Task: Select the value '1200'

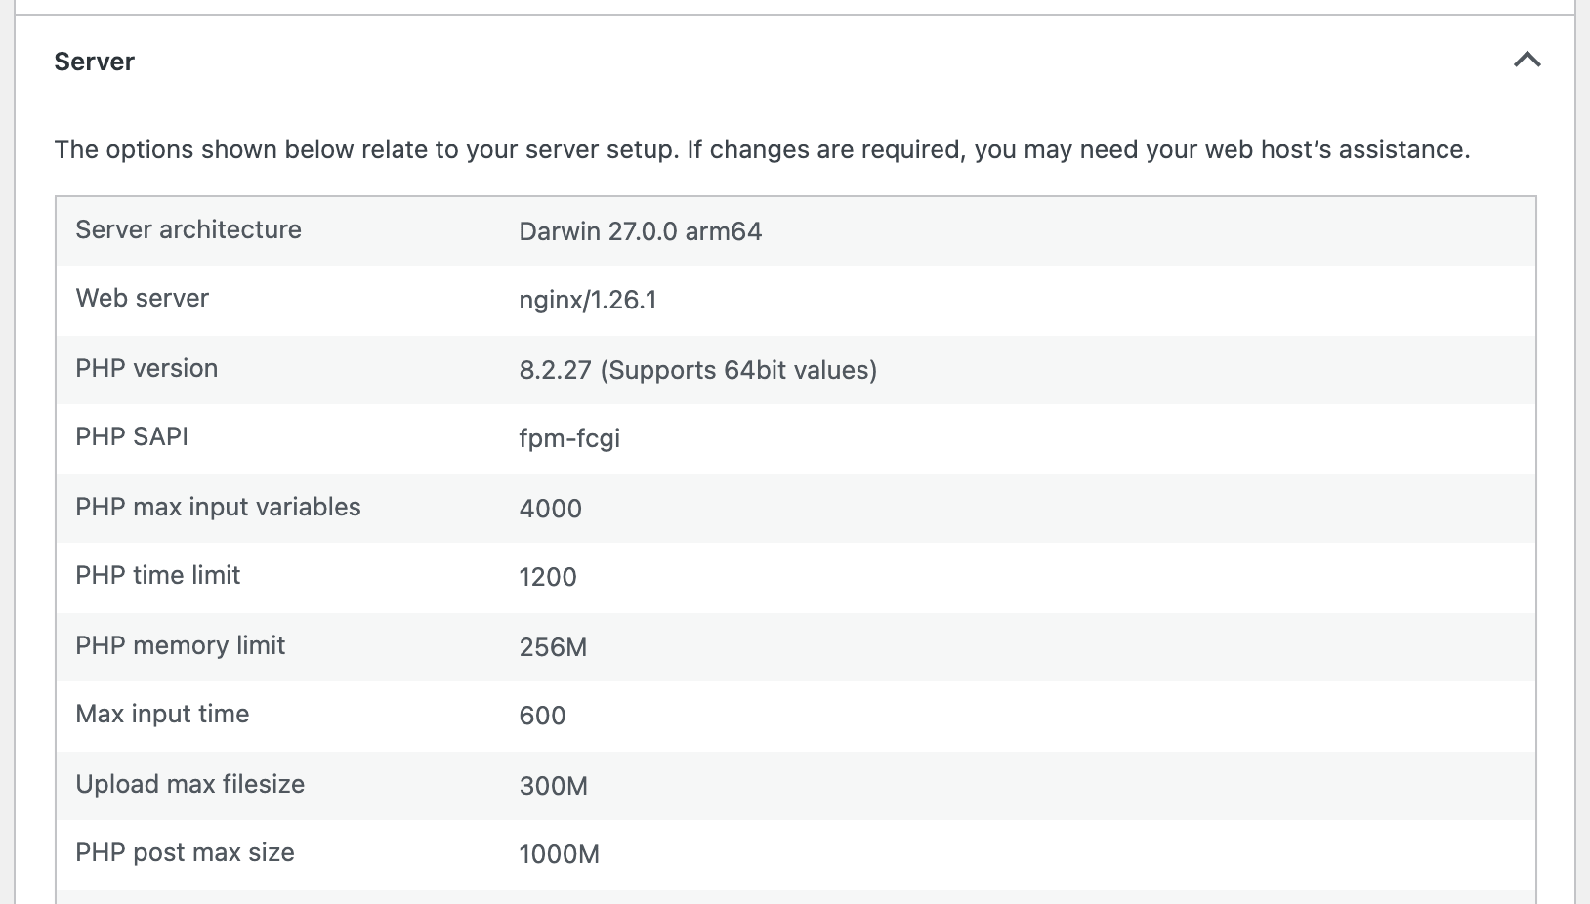Action: click(548, 577)
